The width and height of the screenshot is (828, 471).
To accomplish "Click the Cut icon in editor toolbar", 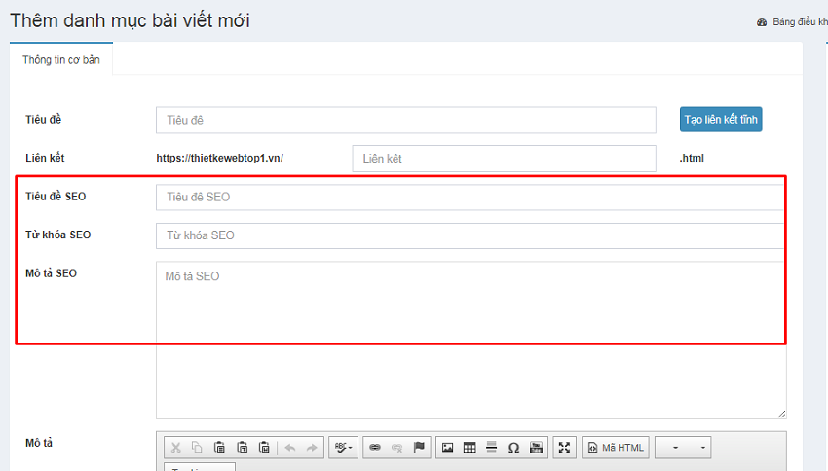I will [x=176, y=448].
